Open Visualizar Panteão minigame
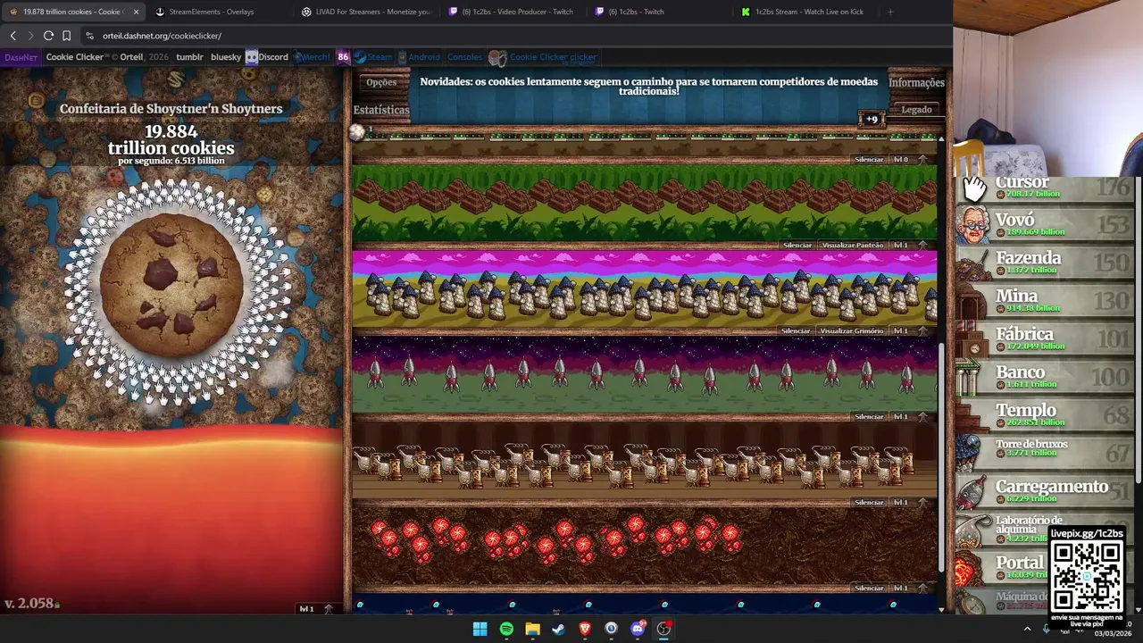This screenshot has height=643, width=1143. (x=853, y=245)
